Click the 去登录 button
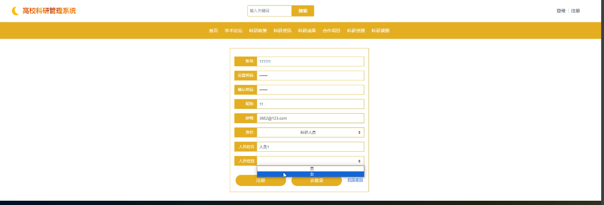The image size is (604, 205). [x=317, y=180]
